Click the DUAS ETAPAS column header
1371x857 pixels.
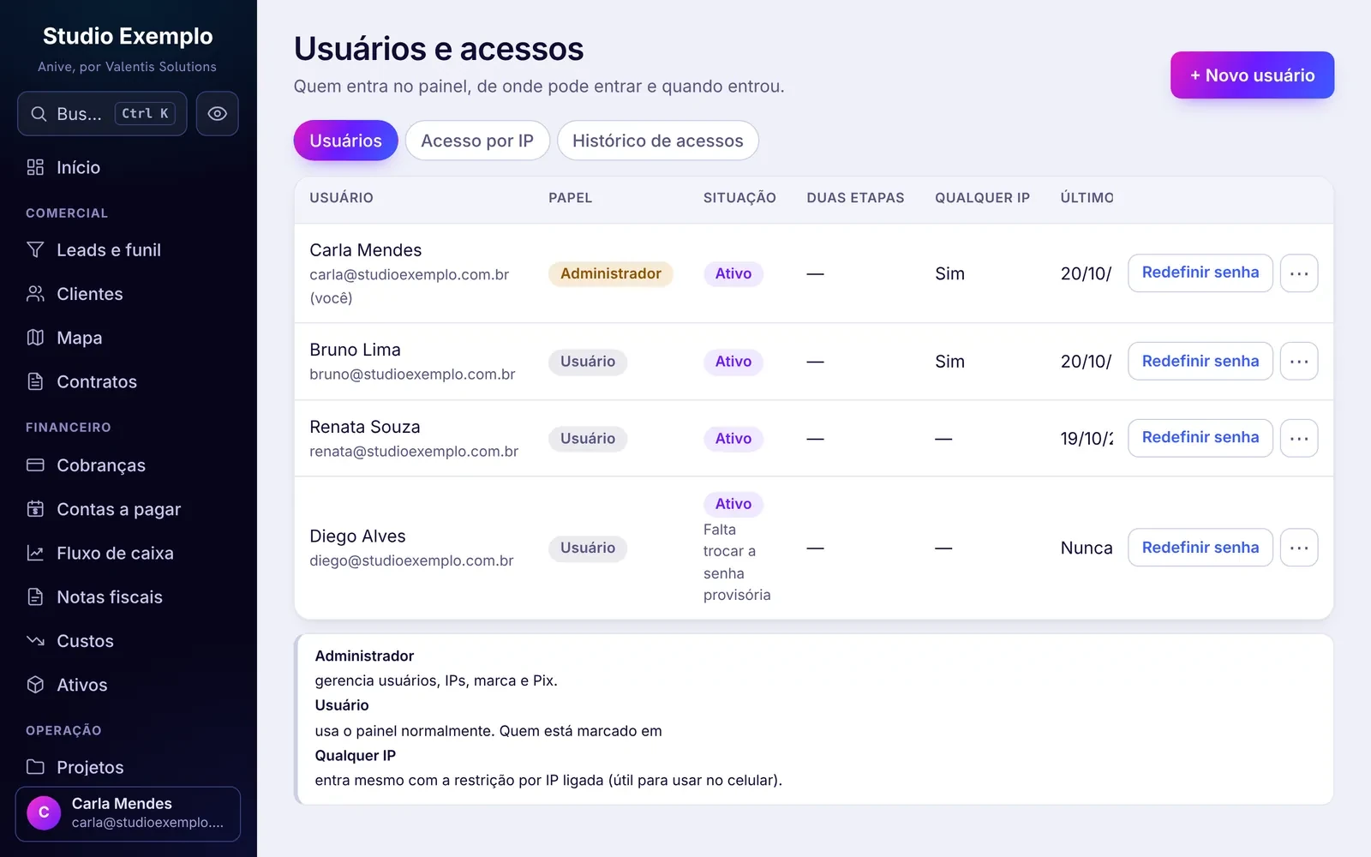[x=855, y=198]
